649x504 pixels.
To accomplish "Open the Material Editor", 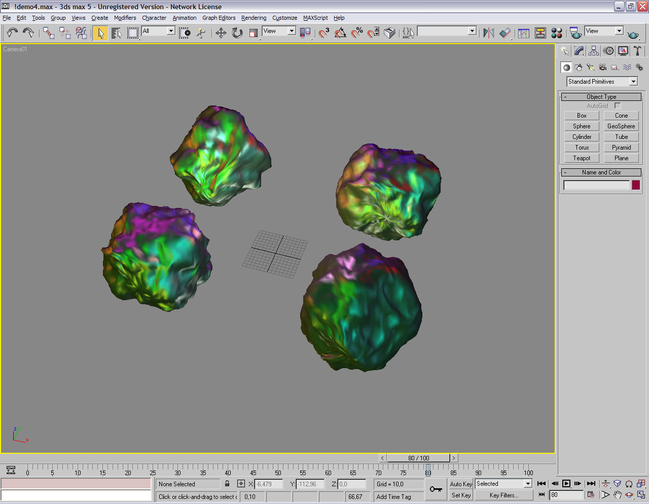I will tap(557, 33).
